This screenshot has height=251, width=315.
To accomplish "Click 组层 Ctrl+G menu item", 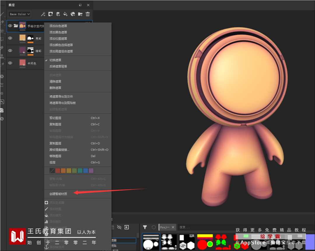I will (x=78, y=162).
